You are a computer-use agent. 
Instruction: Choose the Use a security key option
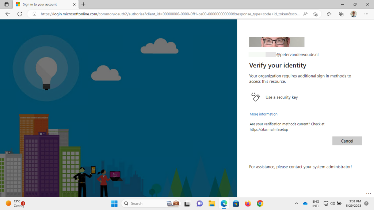(281, 97)
